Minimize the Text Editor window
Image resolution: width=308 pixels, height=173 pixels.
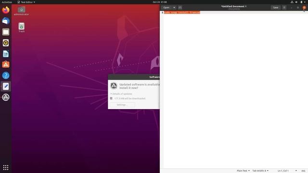pos(291,8)
